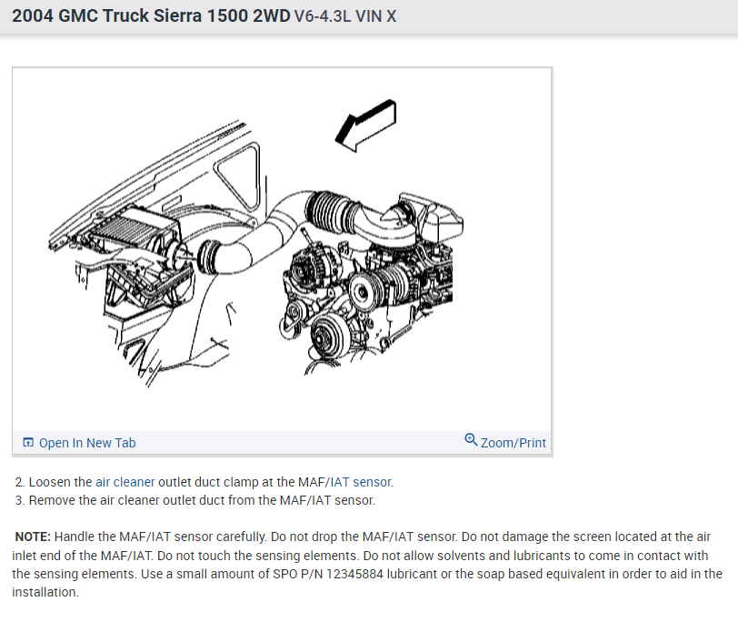Click the black direction arrow in the diagram
The width and height of the screenshot is (738, 622).
pos(365,125)
